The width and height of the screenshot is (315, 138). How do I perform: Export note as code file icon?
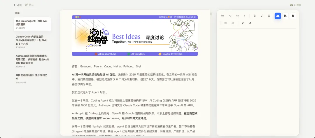[x=293, y=16]
